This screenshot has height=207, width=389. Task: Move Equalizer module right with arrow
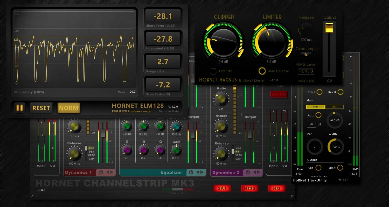click(202, 172)
